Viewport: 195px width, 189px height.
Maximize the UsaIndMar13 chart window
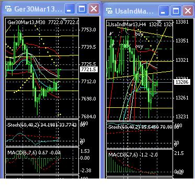click(x=176, y=11)
